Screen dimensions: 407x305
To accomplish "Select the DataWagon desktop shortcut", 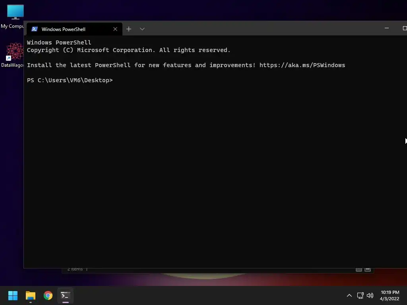I will coord(12,55).
